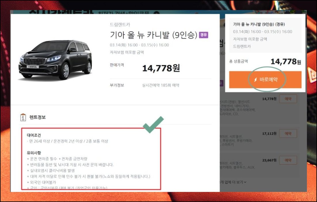Click the 대여 자격 미달 refund notice line
317x202 pixels.
coord(89,176)
